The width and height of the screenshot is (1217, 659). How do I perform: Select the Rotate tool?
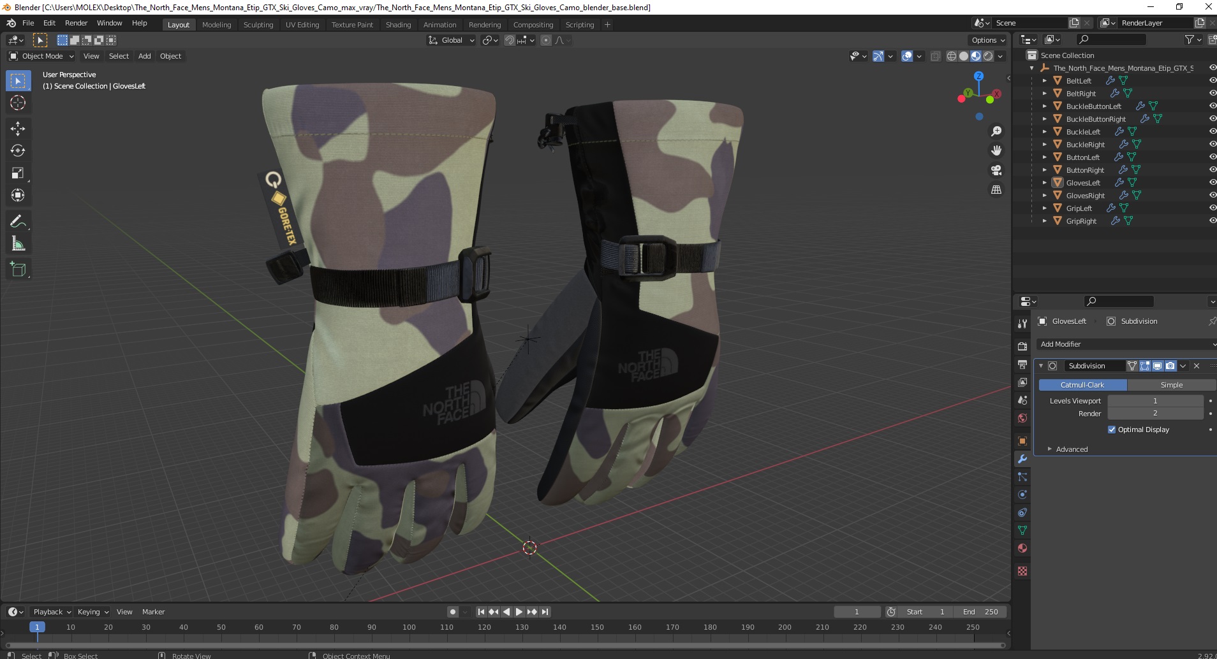click(x=18, y=151)
